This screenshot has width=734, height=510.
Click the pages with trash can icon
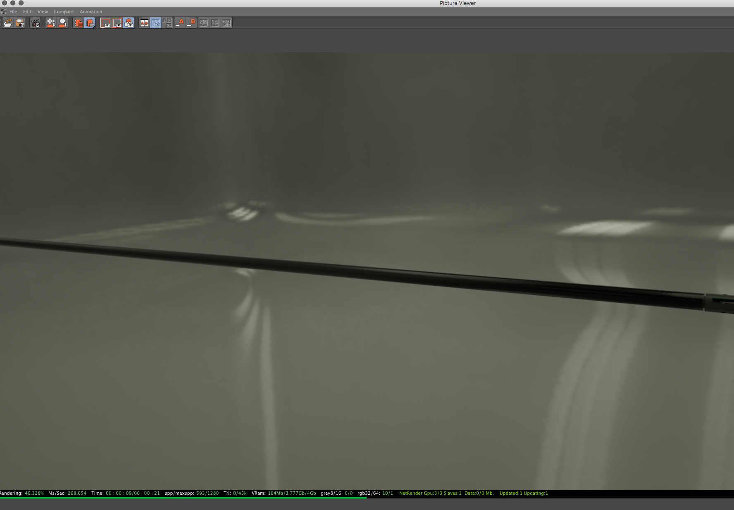coord(78,23)
